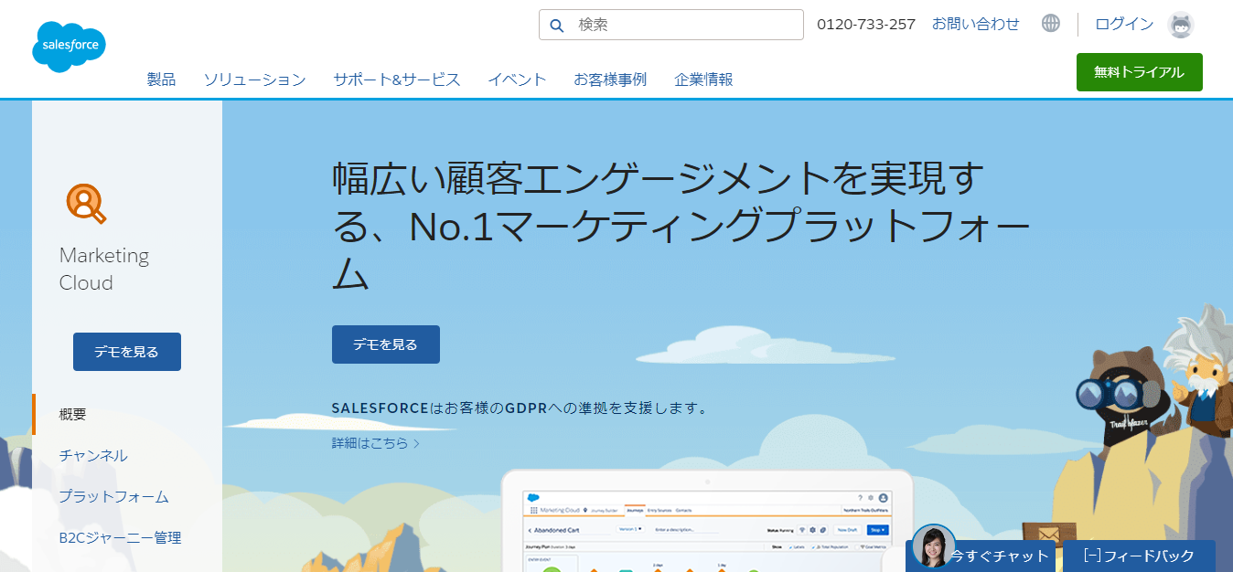Click hero banner デモを見る button
The height and width of the screenshot is (572, 1233).
click(386, 344)
